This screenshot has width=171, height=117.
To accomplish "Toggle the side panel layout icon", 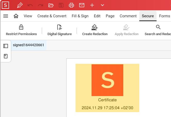I will click(6, 46).
